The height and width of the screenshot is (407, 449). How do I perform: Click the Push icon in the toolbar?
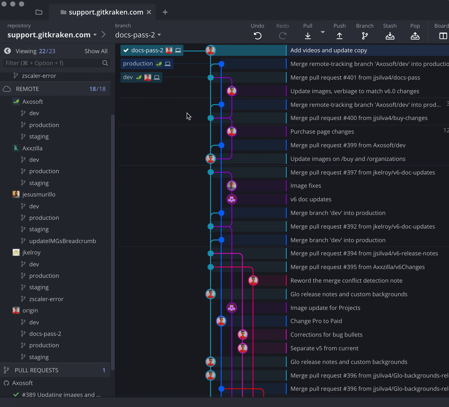click(x=340, y=36)
